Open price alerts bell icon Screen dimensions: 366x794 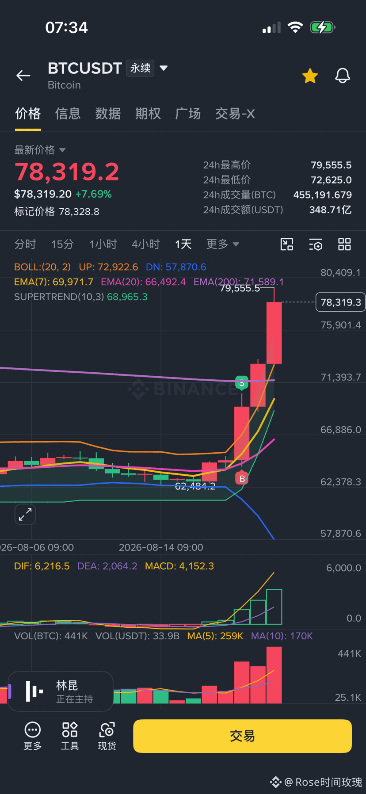click(x=343, y=76)
